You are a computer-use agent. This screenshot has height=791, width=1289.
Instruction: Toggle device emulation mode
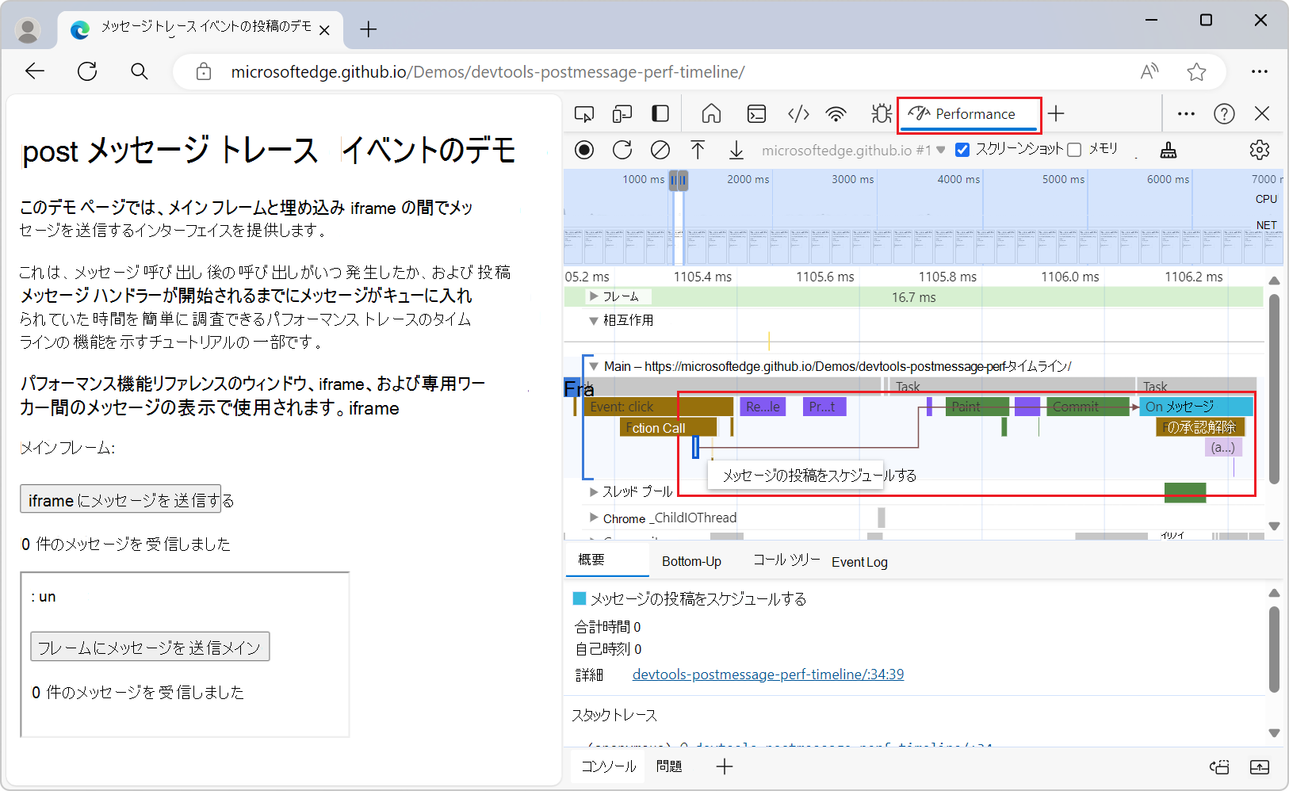(x=622, y=113)
